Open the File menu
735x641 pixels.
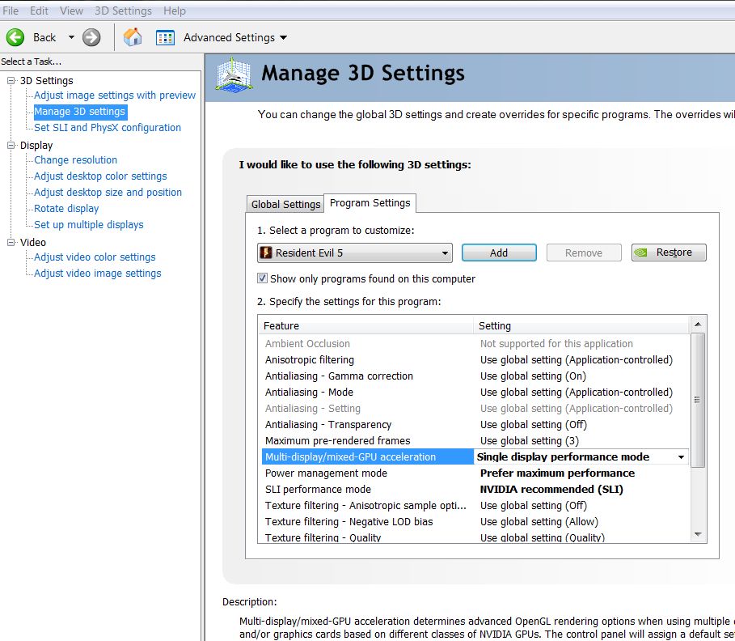pos(11,11)
